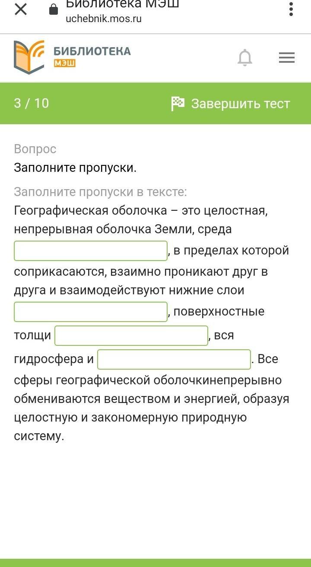This screenshot has width=311, height=567.
Task: Click the 'Заполните пропуски в тексте:' instruction
Action: point(100,192)
